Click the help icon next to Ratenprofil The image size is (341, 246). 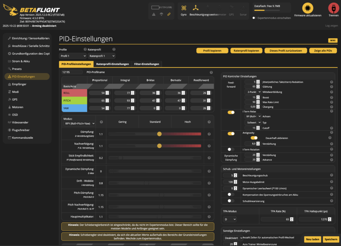[114, 49]
